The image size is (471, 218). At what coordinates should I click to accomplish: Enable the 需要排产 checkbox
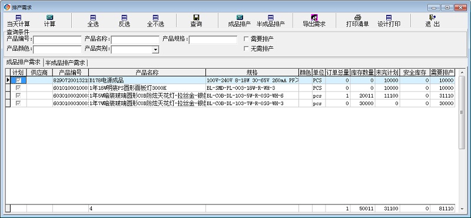246,39
